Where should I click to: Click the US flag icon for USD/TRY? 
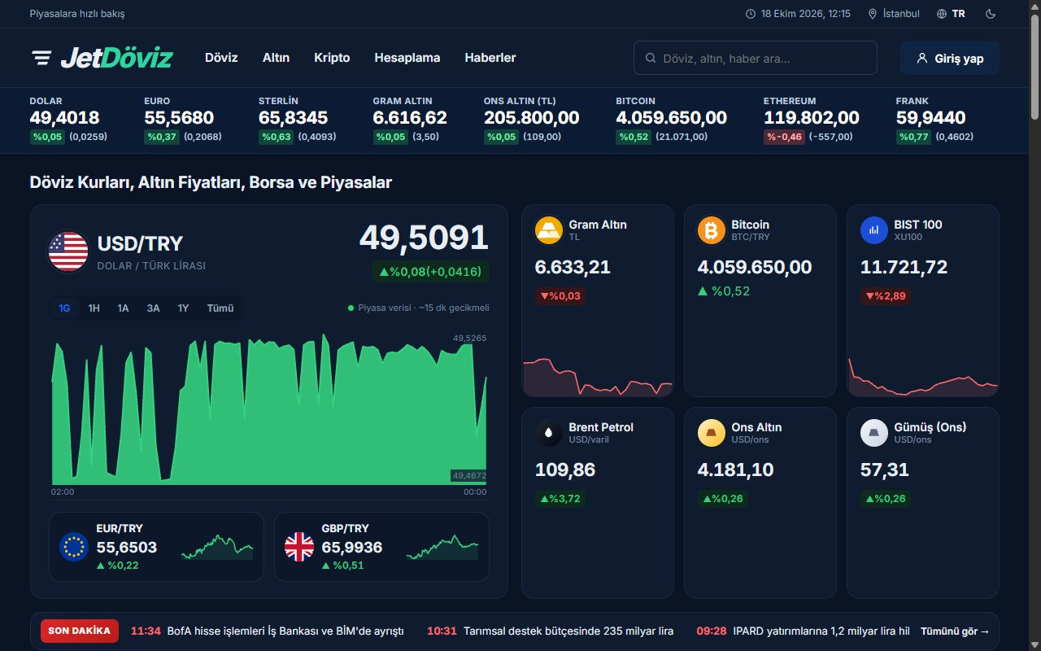(68, 251)
